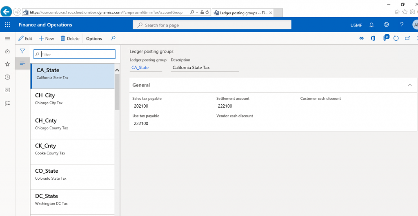Open the app launcher waffle menu
The height and width of the screenshot is (216, 418).
[7, 25]
